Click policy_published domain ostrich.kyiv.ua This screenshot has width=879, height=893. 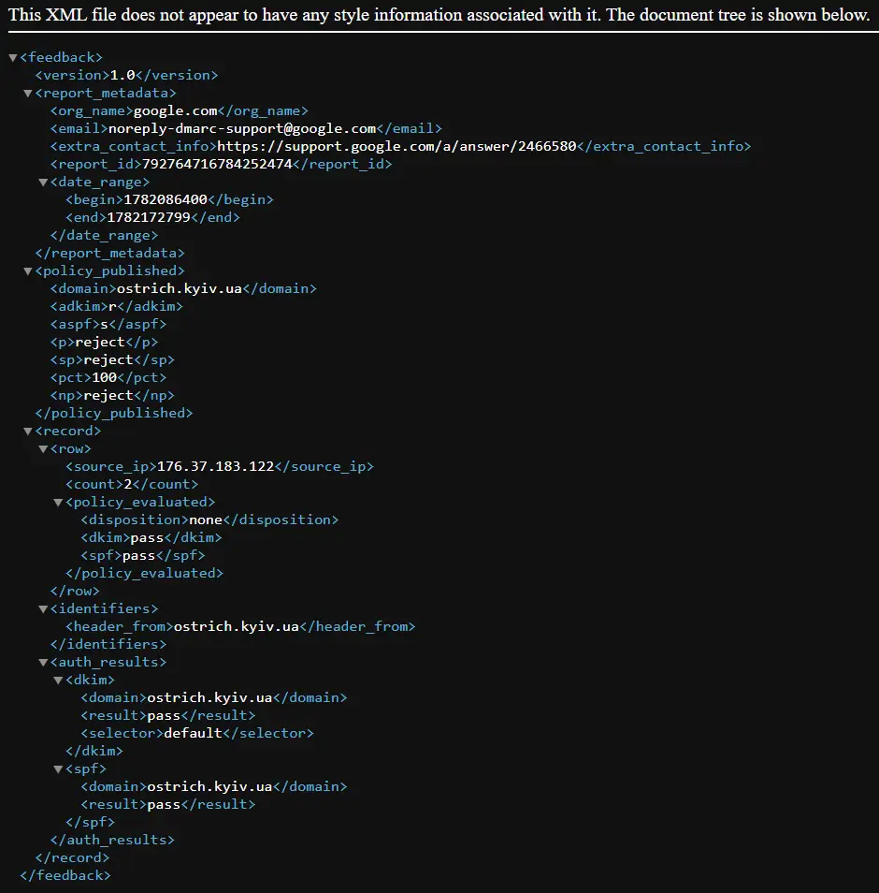[180, 288]
